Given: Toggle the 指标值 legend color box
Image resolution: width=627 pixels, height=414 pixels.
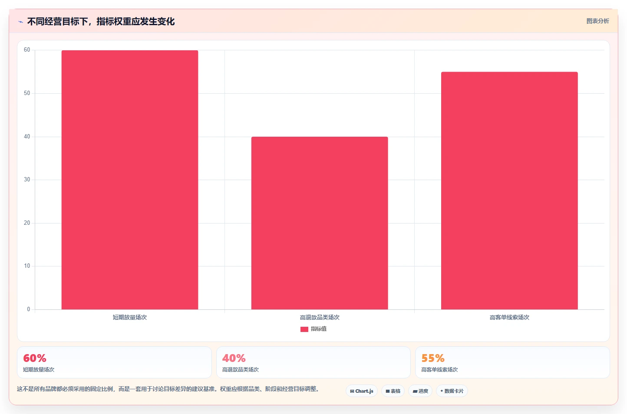Looking at the screenshot, I should [x=304, y=329].
